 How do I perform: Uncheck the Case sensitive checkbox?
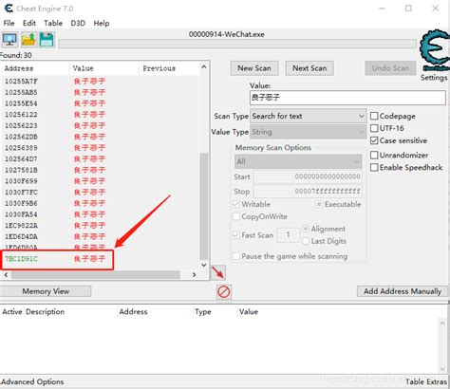[374, 140]
